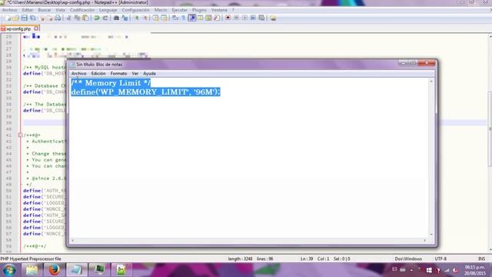Click the Print toolbar icon
Image resolution: width=492 pixels, height=277 pixels.
(58, 18)
